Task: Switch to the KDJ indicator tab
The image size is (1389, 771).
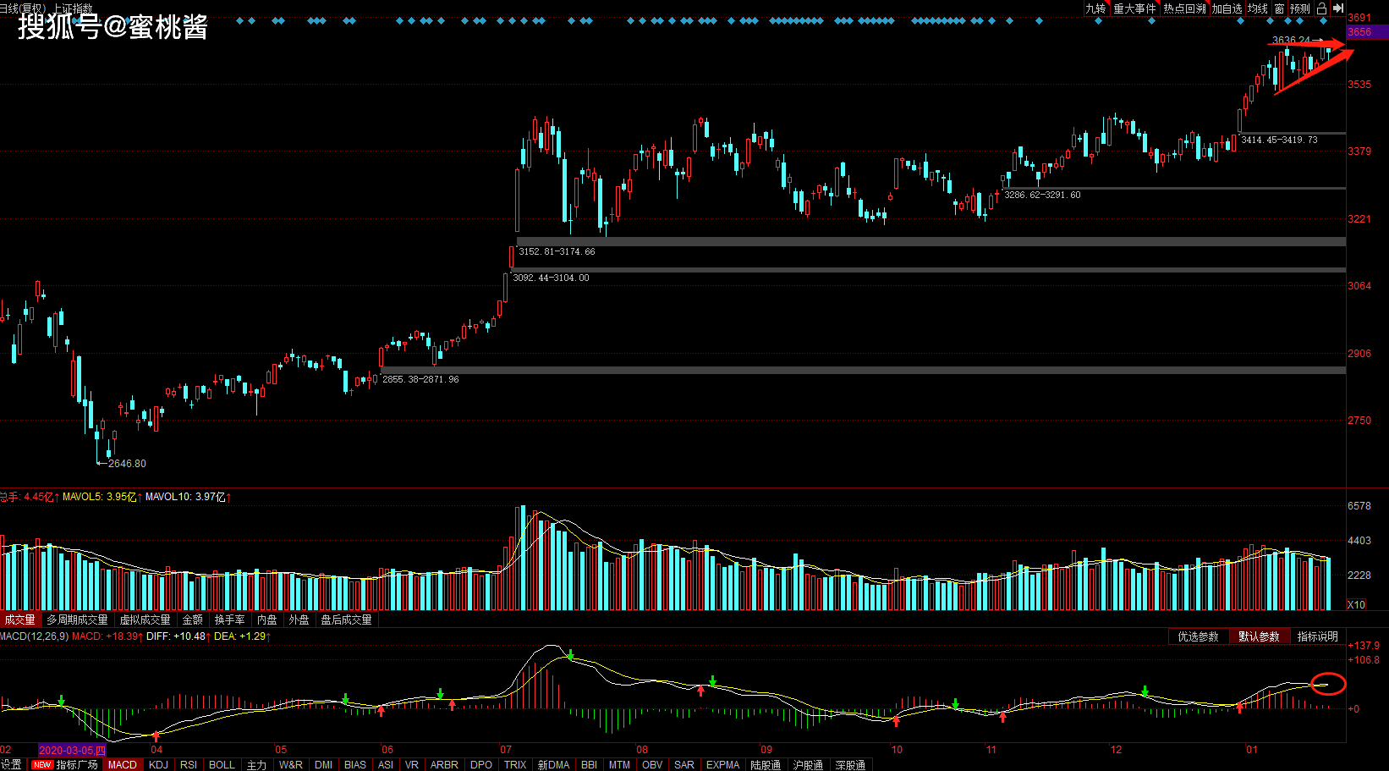Action: click(158, 764)
